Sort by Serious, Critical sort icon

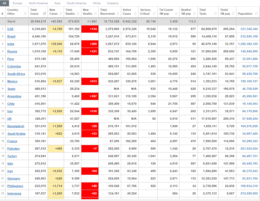(x=155, y=14)
